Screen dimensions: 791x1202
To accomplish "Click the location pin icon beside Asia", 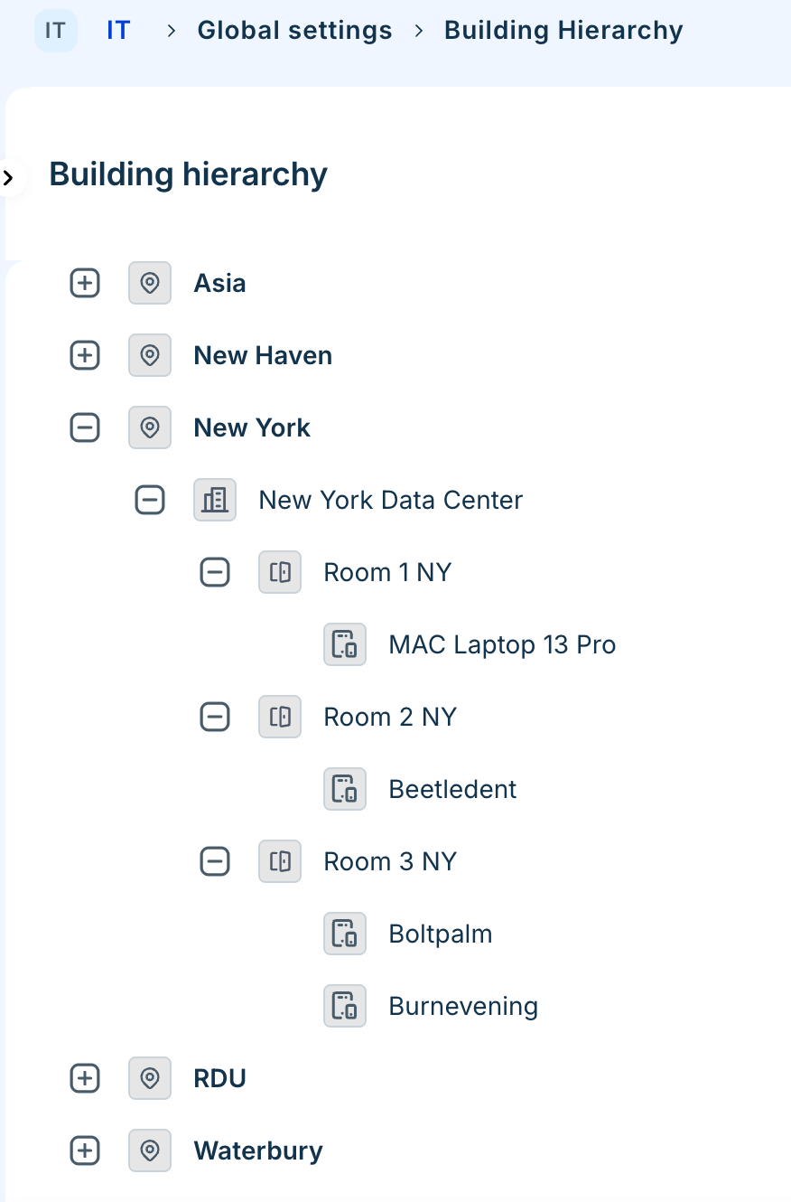I will 150,283.
